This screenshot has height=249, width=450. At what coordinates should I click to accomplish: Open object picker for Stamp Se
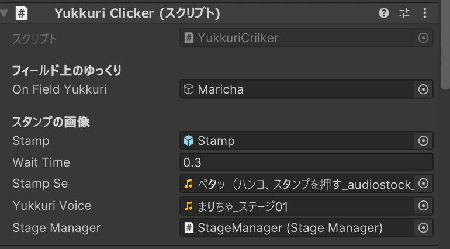coord(423,184)
